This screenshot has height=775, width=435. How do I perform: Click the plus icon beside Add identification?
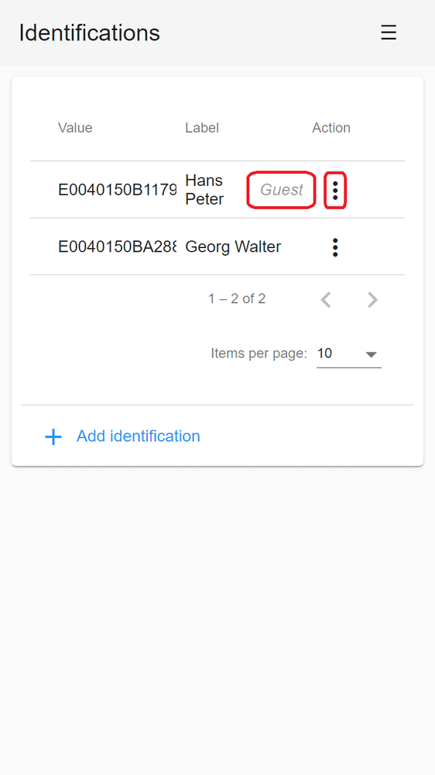pos(53,436)
